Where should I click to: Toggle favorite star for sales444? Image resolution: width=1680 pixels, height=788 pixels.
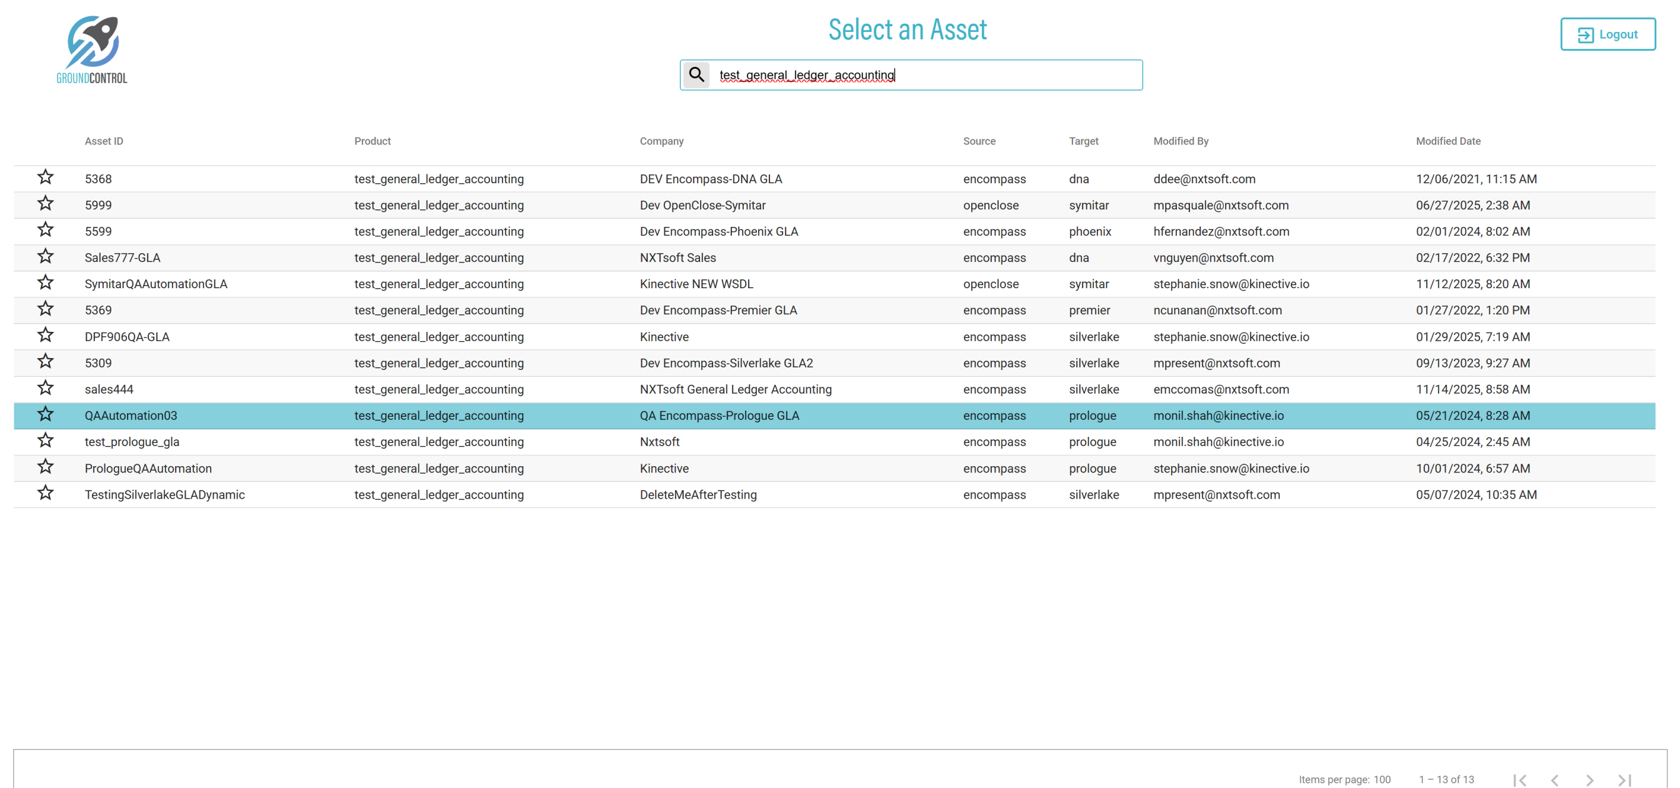click(x=45, y=388)
